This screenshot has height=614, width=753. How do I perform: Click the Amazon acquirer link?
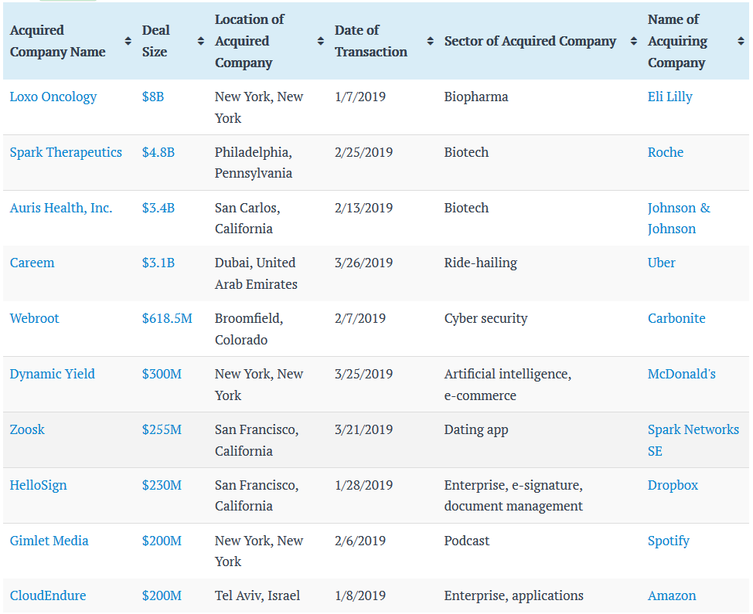672,595
